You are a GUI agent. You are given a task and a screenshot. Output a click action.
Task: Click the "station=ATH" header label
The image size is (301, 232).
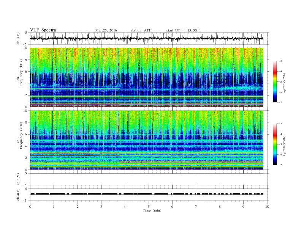tap(141, 30)
